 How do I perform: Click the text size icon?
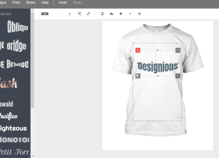click(79, 14)
